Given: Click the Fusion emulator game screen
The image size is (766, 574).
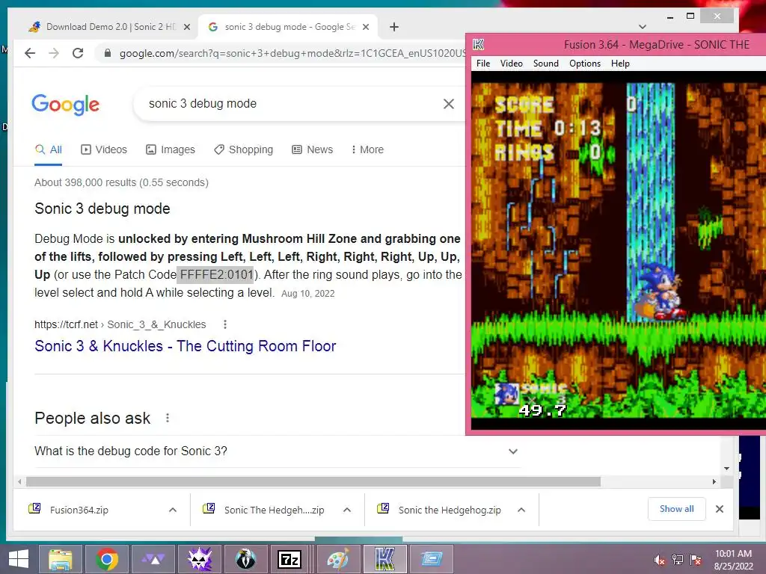Looking at the screenshot, I should [x=619, y=250].
